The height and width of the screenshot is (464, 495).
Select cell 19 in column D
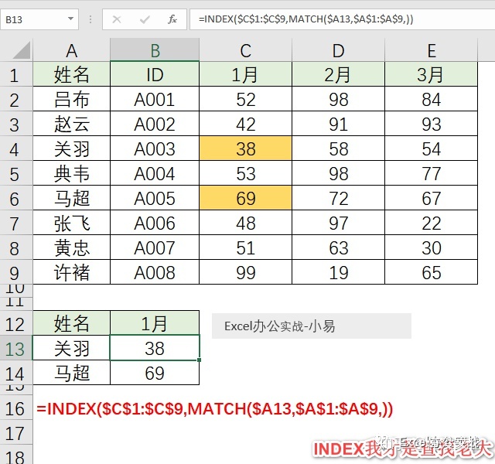339,272
